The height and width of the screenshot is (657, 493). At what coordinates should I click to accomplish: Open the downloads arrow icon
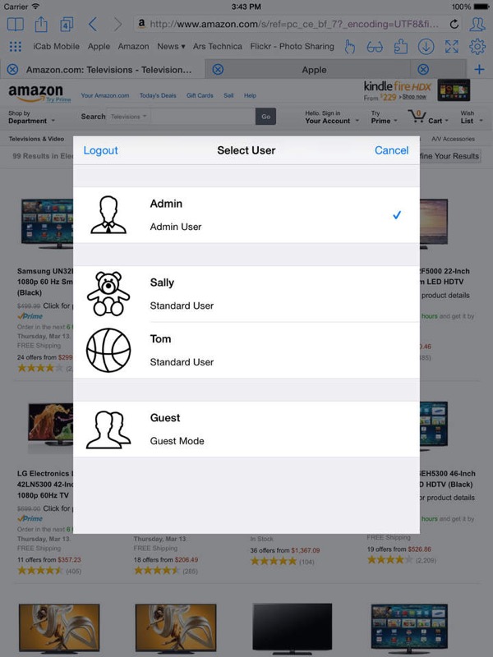tap(426, 47)
